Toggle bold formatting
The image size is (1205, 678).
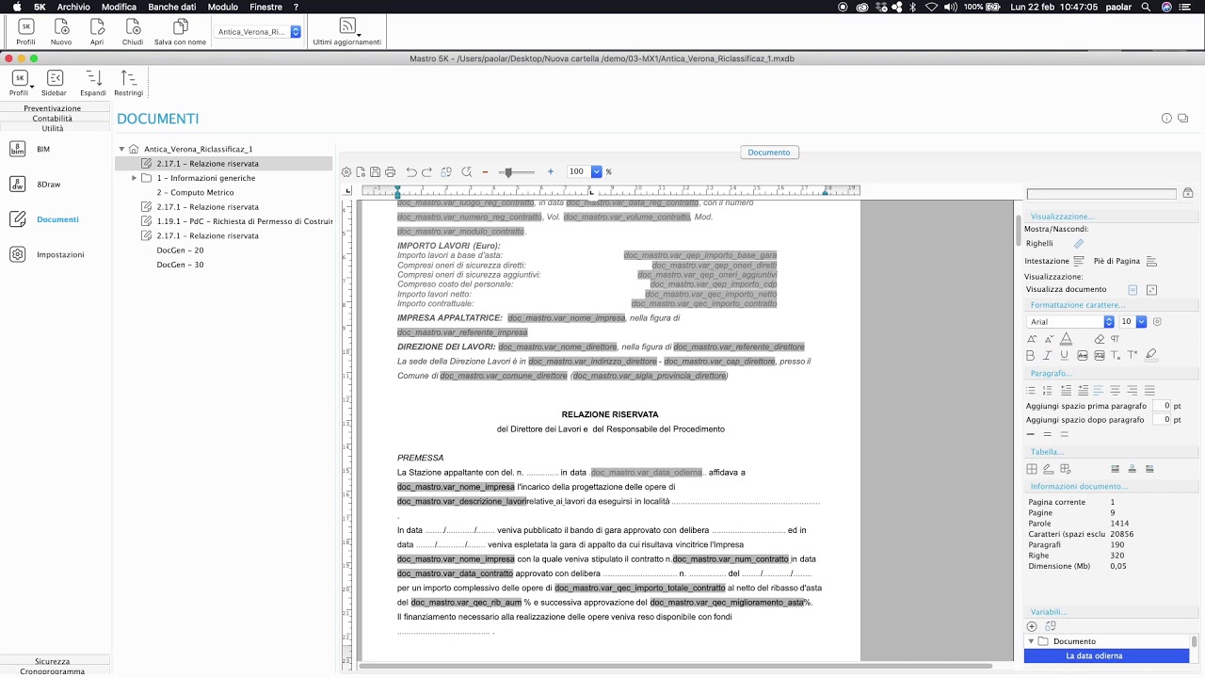click(1031, 355)
